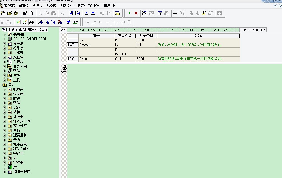Click the Download triangle-down toolbar icon
Image resolution: width=282 pixels, height=178 pixels.
point(93,13)
